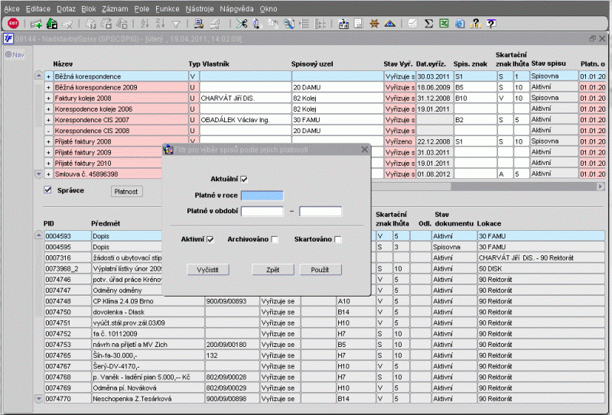Viewport: 612px width, 415px height.
Task: Open the Nástroje menu
Action: pyautogui.click(x=200, y=8)
